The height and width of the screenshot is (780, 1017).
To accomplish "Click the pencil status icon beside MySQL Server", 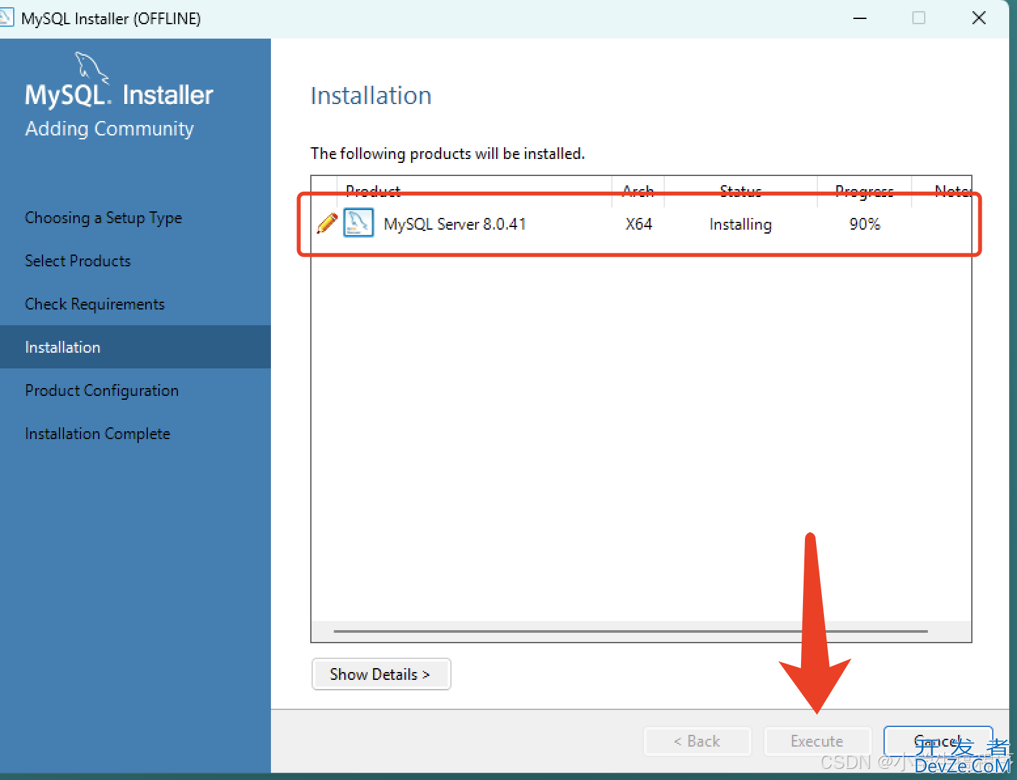I will click(x=327, y=223).
